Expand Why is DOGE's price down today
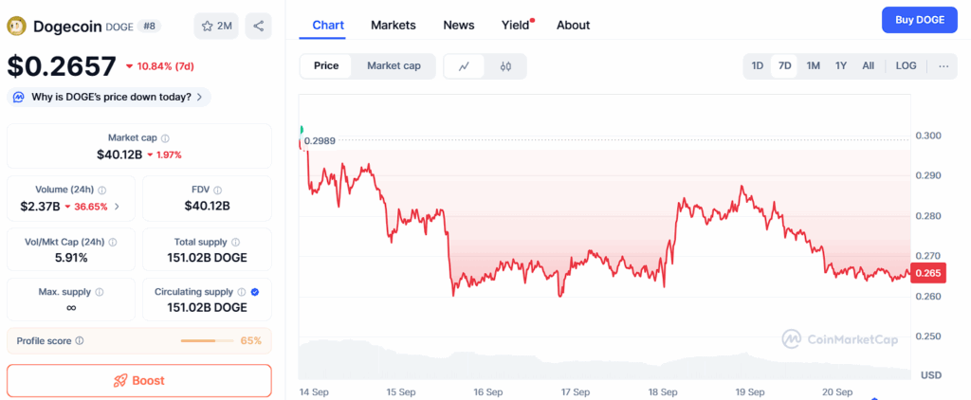The height and width of the screenshot is (400, 971). 109,97
